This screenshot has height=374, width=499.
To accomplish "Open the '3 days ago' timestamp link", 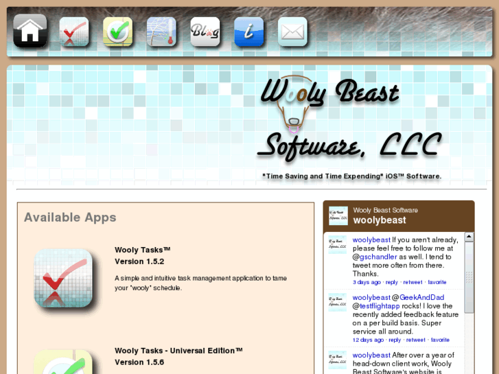I will pos(367,282).
